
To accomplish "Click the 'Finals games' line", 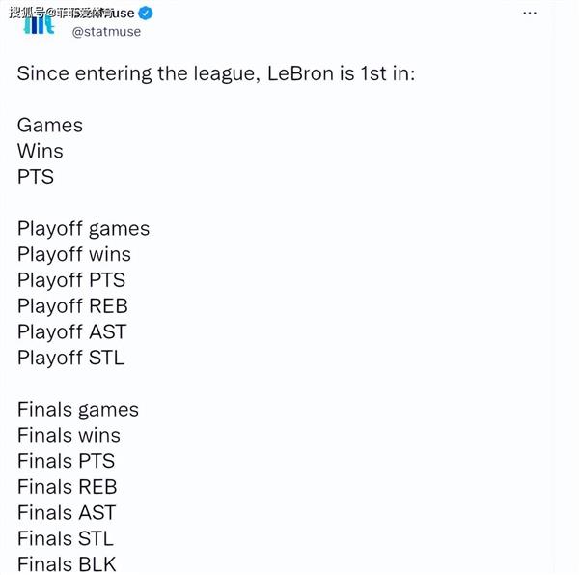I will pyautogui.click(x=78, y=410).
